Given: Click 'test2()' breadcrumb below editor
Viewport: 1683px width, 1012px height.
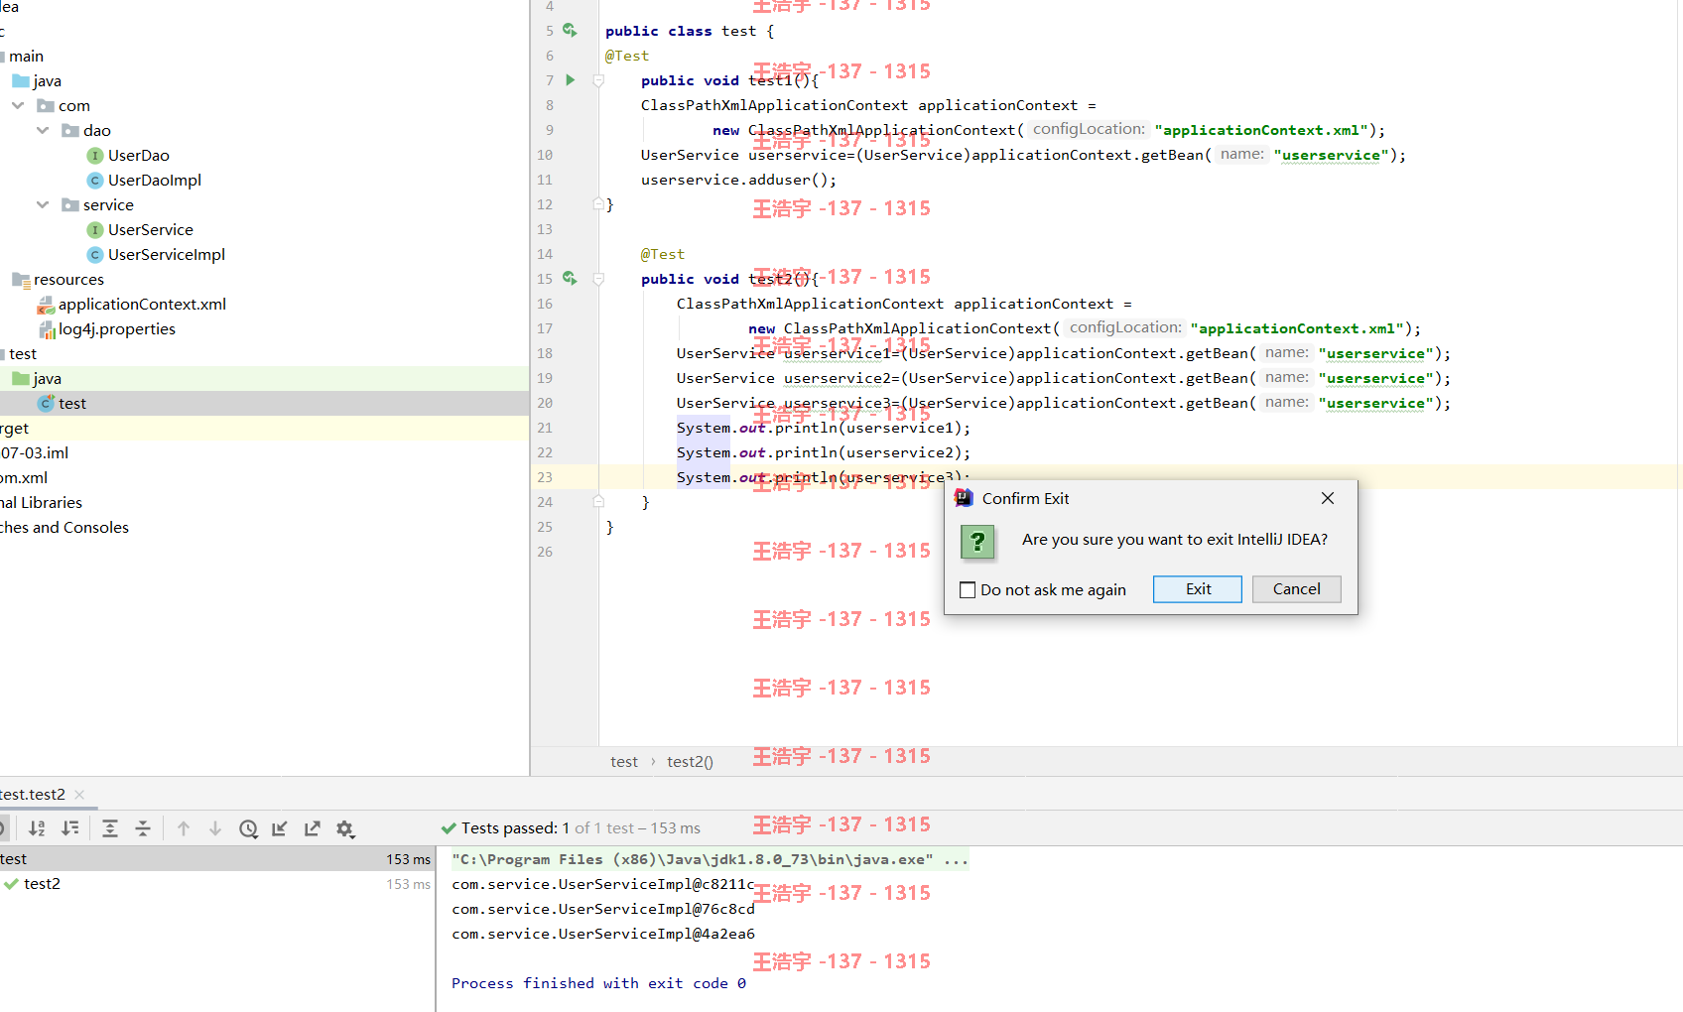Looking at the screenshot, I should coord(690,761).
